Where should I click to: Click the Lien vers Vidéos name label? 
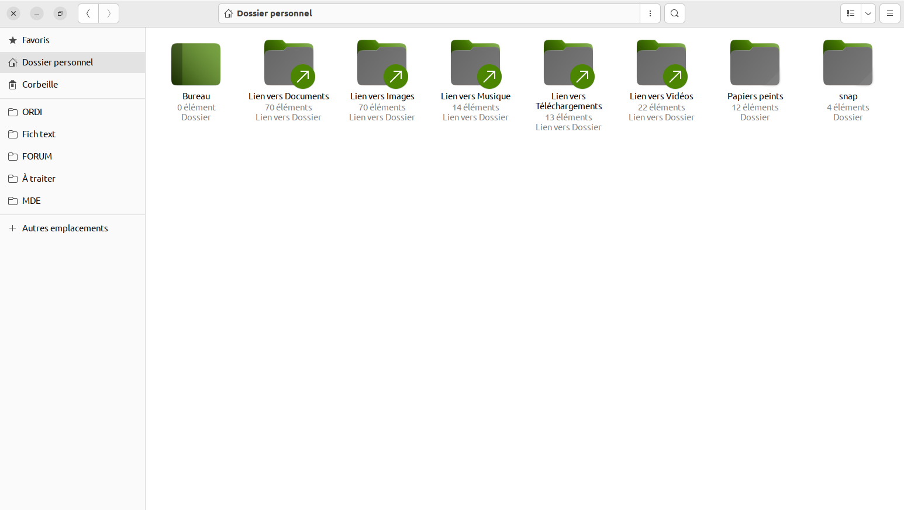point(661,96)
